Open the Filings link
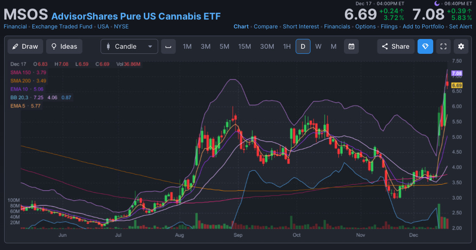The height and width of the screenshot is (250, 476). coord(389,26)
